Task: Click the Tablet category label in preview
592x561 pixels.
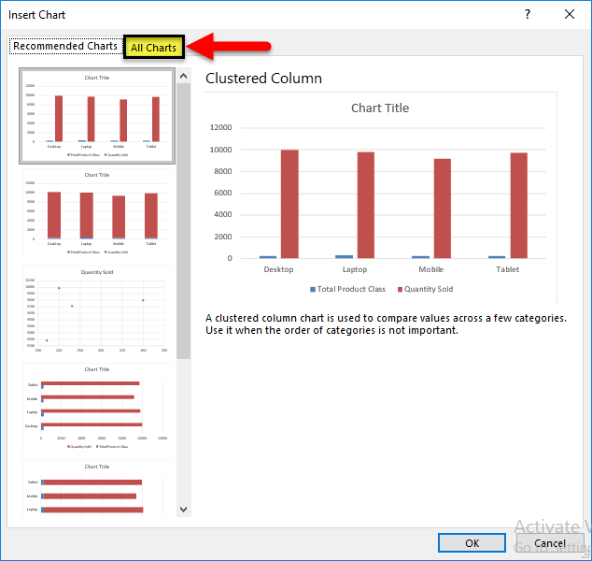Action: [x=507, y=269]
